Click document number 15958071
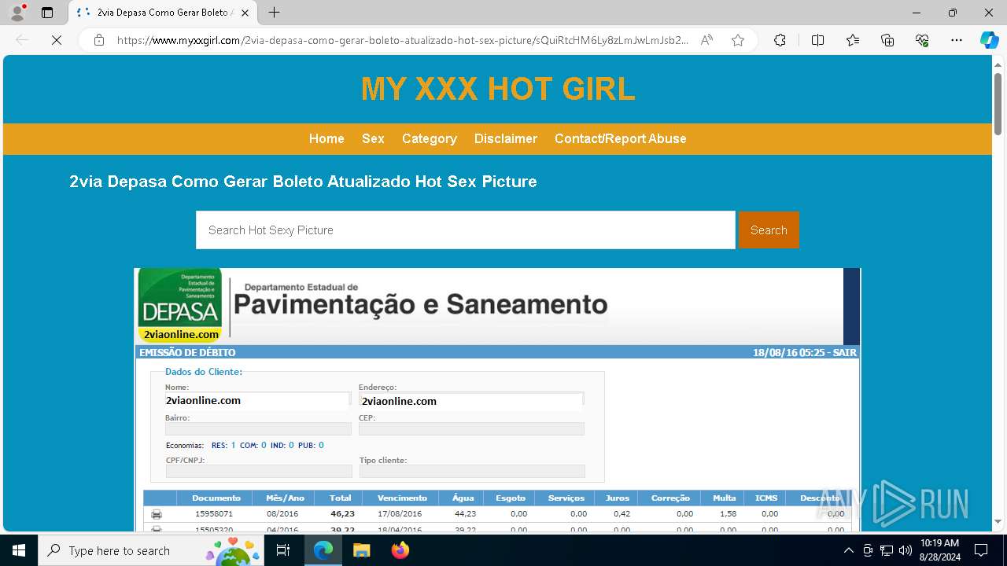Image resolution: width=1007 pixels, height=566 pixels. click(x=214, y=514)
